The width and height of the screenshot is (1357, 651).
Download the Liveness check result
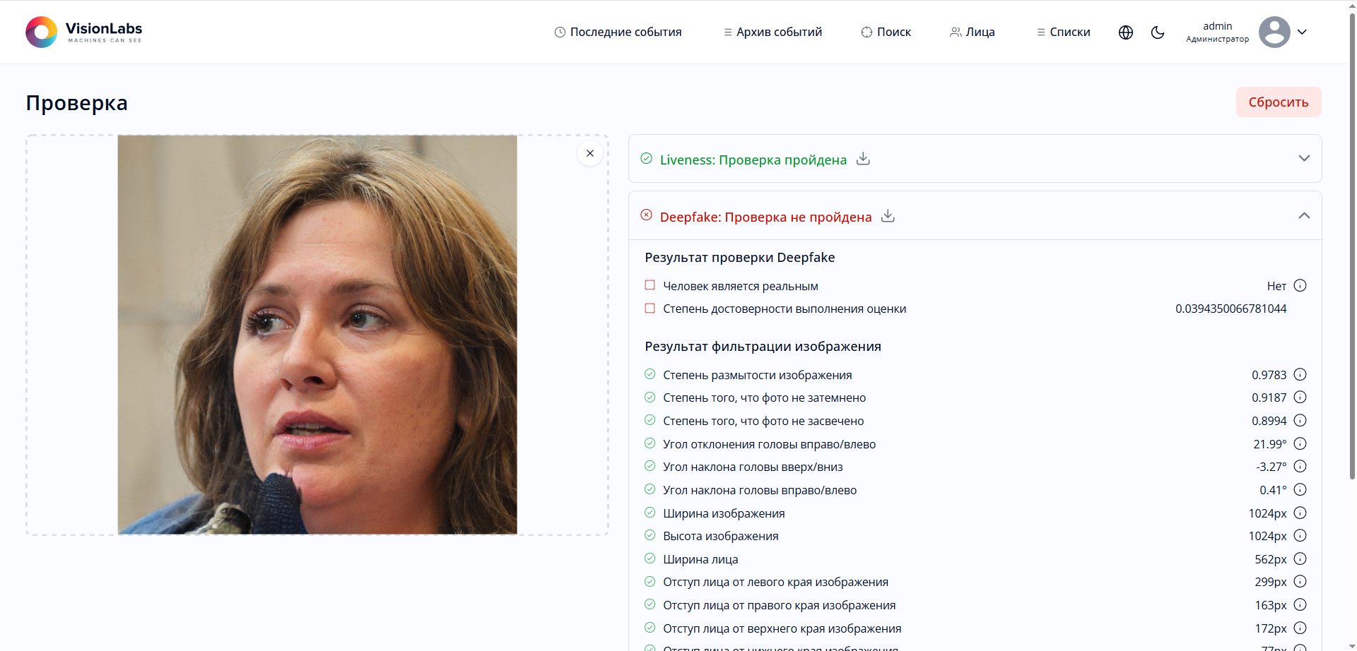coord(863,159)
